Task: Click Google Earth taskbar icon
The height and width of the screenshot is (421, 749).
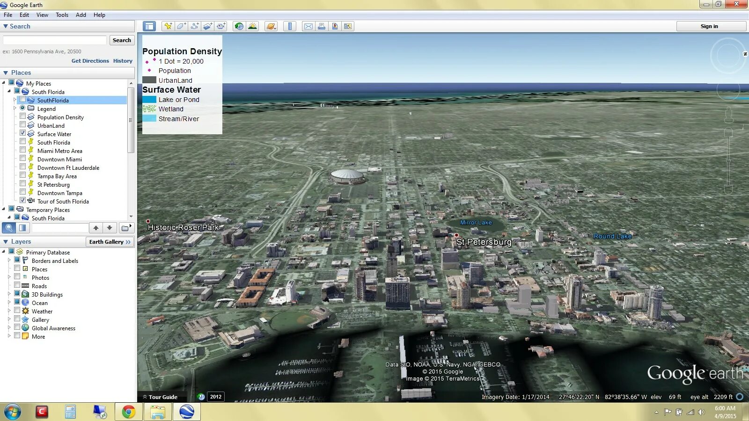Action: 187,412
